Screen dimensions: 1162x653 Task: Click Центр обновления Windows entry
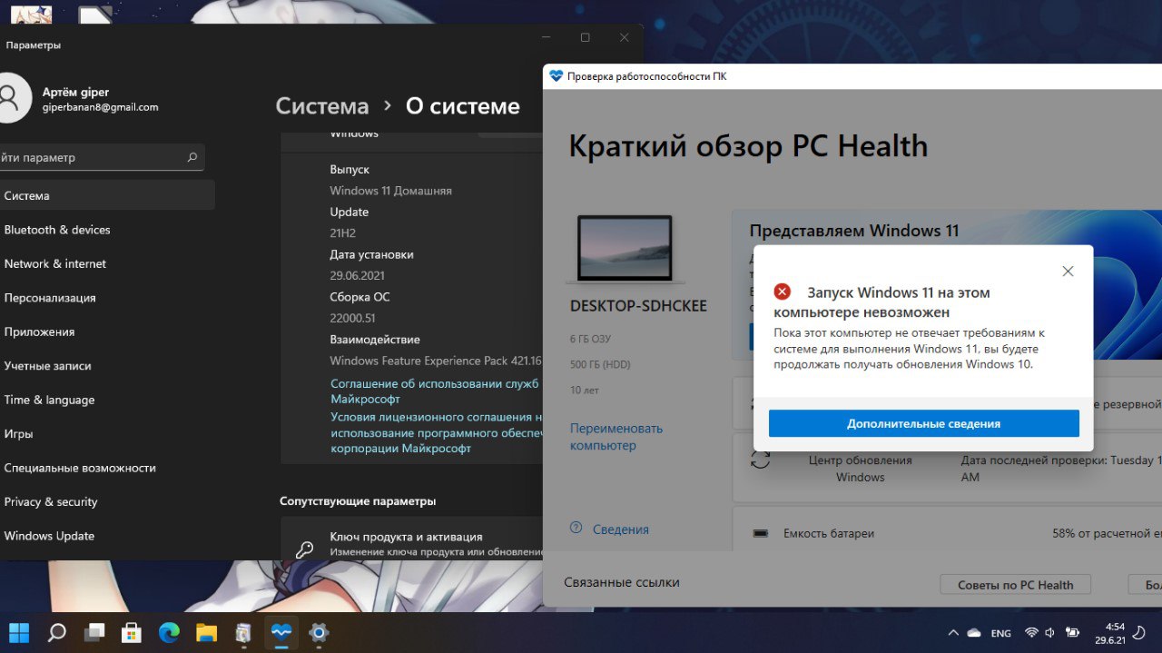tap(860, 469)
